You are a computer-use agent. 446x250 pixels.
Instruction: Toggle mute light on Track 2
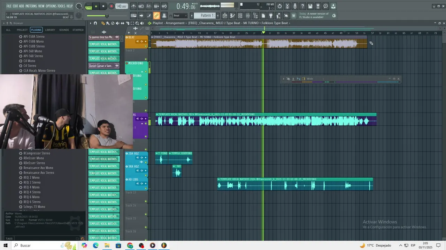pos(146,59)
